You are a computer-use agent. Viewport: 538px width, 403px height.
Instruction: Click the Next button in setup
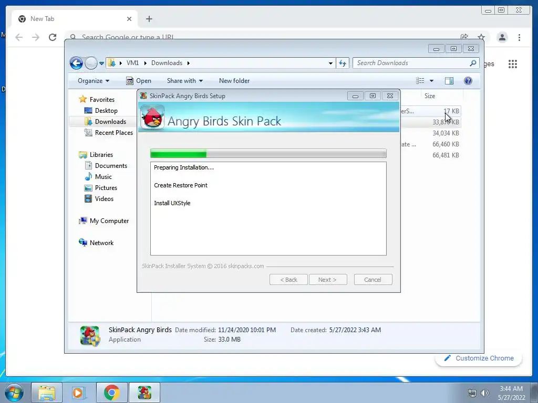pyautogui.click(x=328, y=280)
